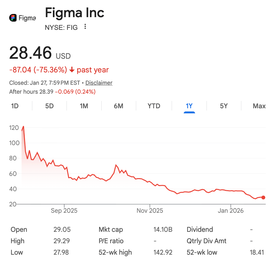Open the three-dot options menu beside NYSE: FIG
Image resolution: width=273 pixels, height=268 pixels.
85,27
